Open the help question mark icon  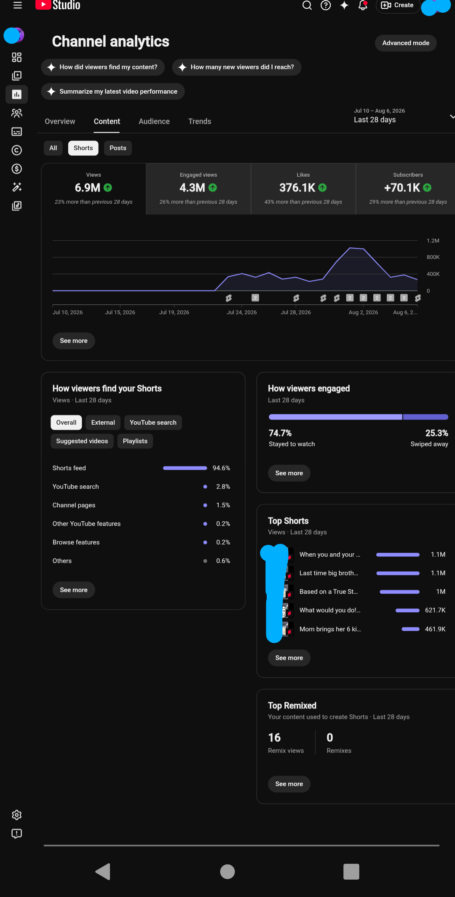click(x=326, y=5)
